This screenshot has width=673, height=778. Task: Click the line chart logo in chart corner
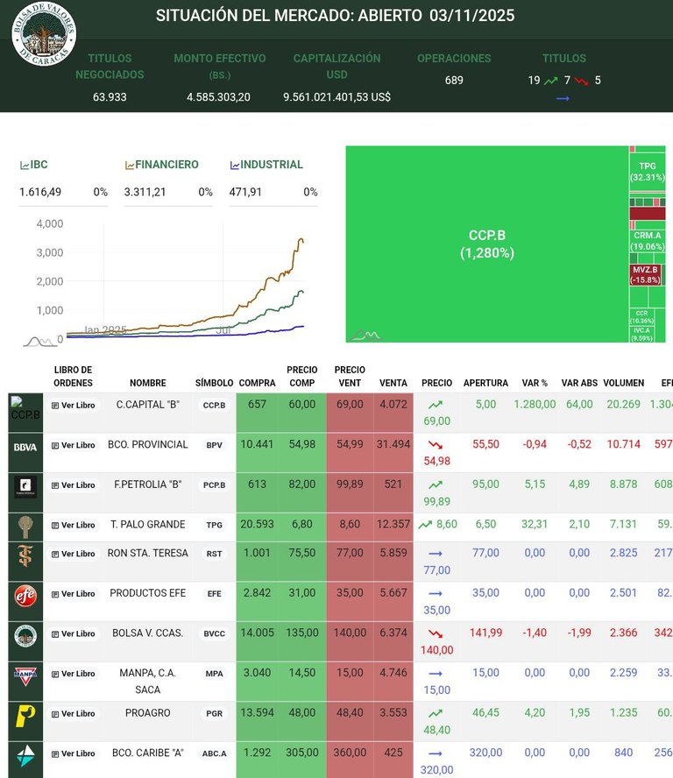(40, 342)
